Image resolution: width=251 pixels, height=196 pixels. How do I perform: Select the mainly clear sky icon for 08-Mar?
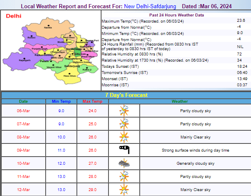124,137
